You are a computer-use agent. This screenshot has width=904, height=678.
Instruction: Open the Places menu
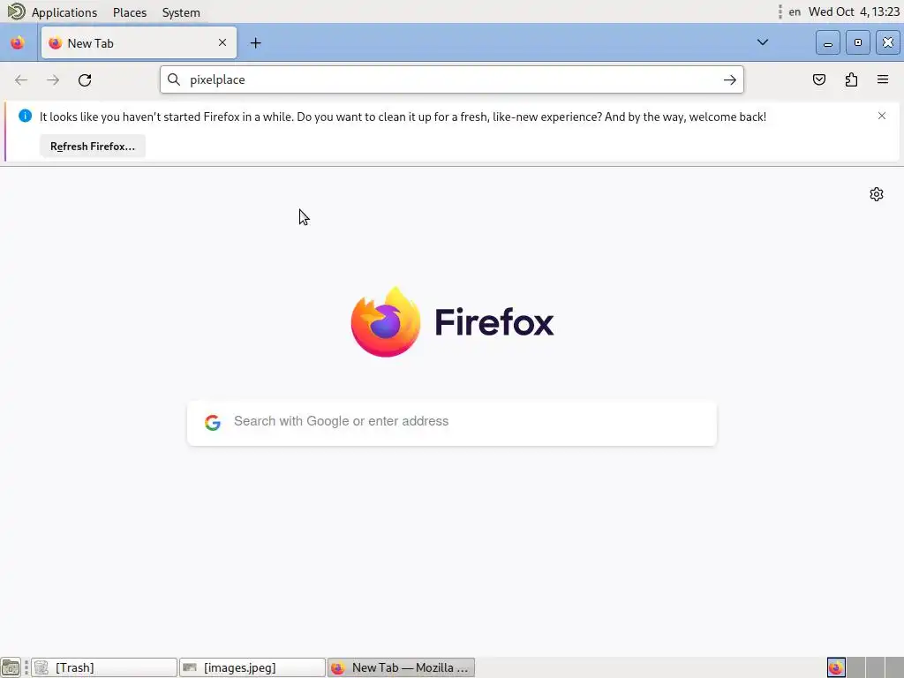(130, 12)
